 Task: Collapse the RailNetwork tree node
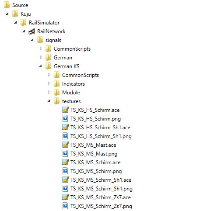[x=24, y=31]
